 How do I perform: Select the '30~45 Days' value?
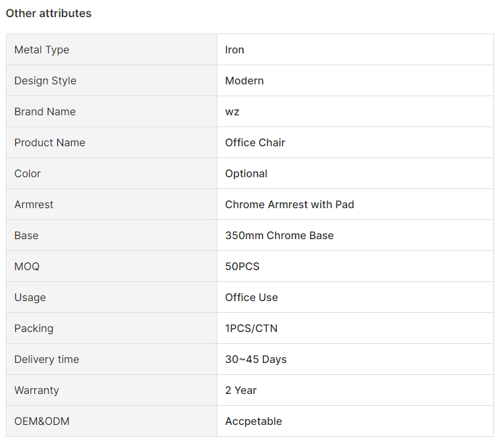256,359
